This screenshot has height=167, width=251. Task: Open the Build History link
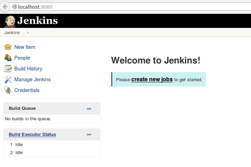tap(28, 69)
